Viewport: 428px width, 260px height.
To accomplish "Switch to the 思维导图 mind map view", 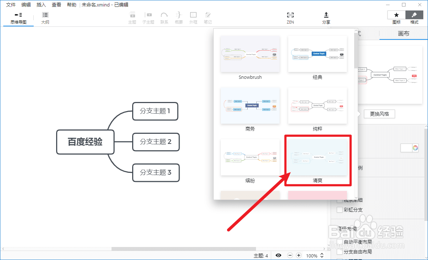I will point(18,18).
